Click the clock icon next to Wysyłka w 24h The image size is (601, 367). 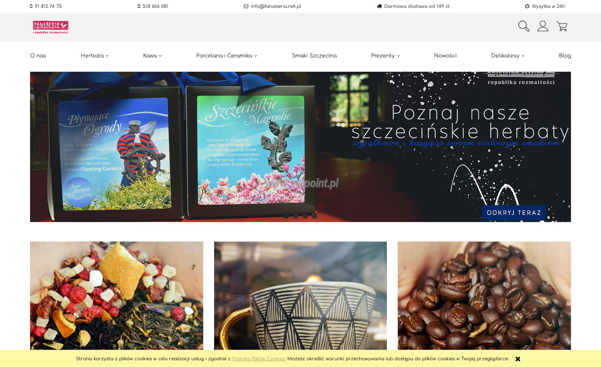point(527,6)
